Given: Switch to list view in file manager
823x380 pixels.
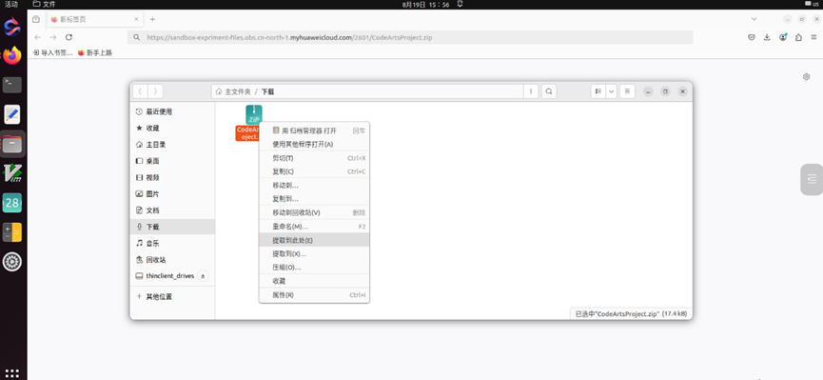Looking at the screenshot, I should [598, 91].
